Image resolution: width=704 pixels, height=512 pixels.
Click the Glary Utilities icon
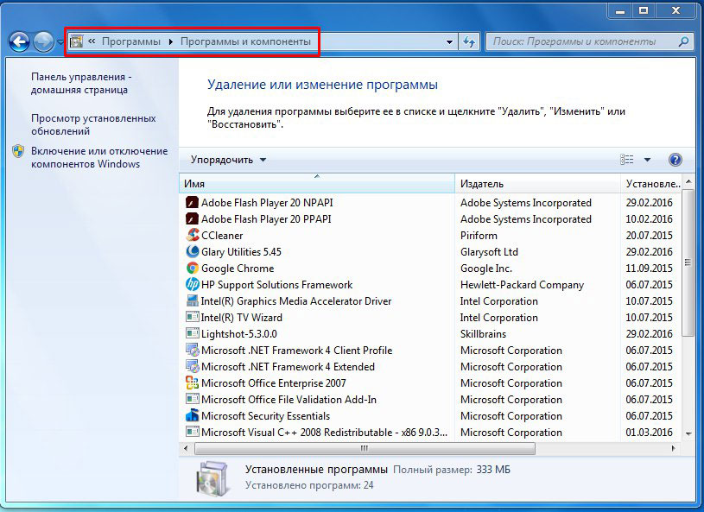click(193, 252)
